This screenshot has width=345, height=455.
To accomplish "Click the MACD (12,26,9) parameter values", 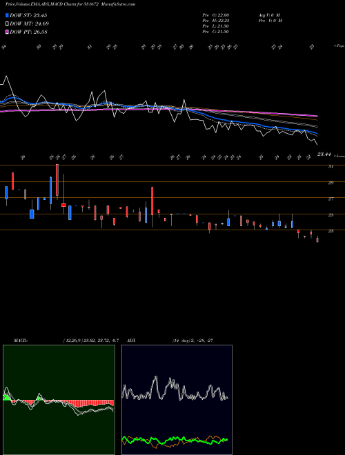I will pyautogui.click(x=91, y=341).
